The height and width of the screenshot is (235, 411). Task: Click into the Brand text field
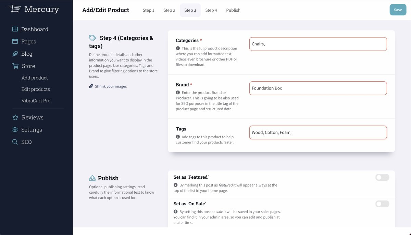click(318, 88)
